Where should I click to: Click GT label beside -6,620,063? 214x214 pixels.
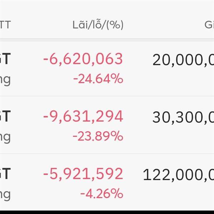point(5,59)
